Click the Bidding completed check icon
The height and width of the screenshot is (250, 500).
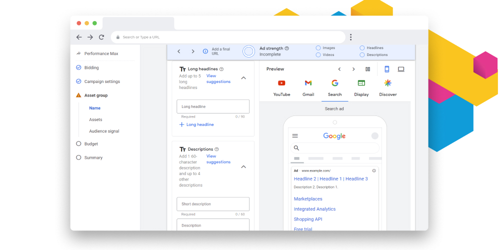tap(78, 67)
